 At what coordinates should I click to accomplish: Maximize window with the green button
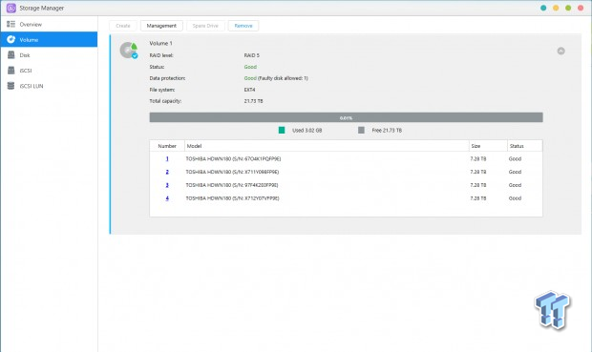coord(568,8)
